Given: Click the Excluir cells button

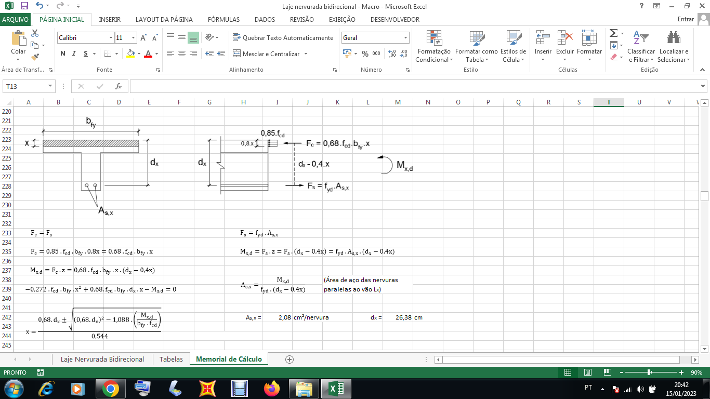Looking at the screenshot, I should (x=565, y=46).
